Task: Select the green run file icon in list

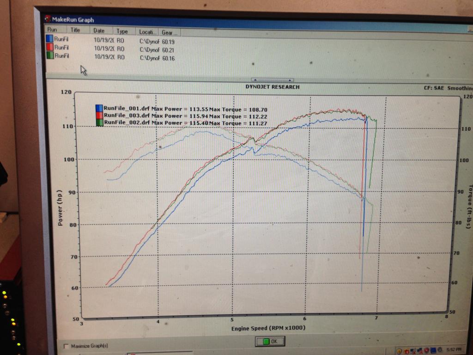Action: click(50, 56)
